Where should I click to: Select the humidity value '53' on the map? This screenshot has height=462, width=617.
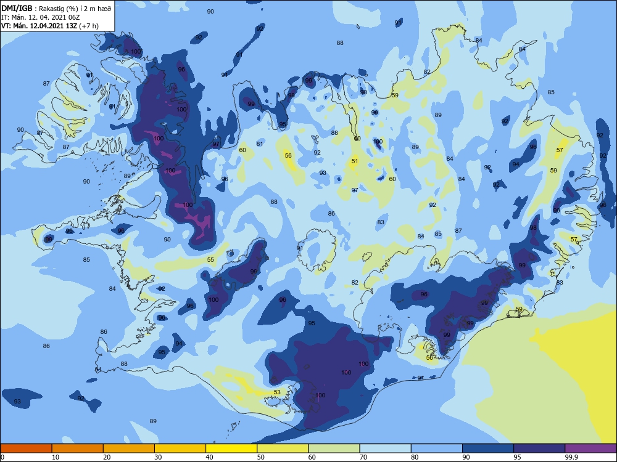coord(277,392)
